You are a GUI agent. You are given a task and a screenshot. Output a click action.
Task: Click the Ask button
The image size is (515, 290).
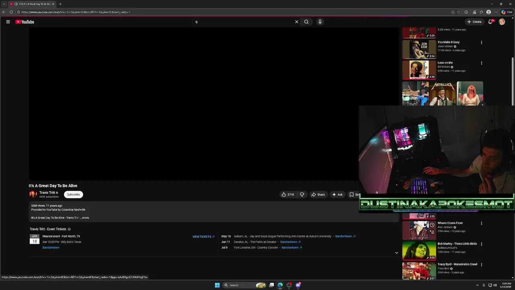(x=337, y=195)
